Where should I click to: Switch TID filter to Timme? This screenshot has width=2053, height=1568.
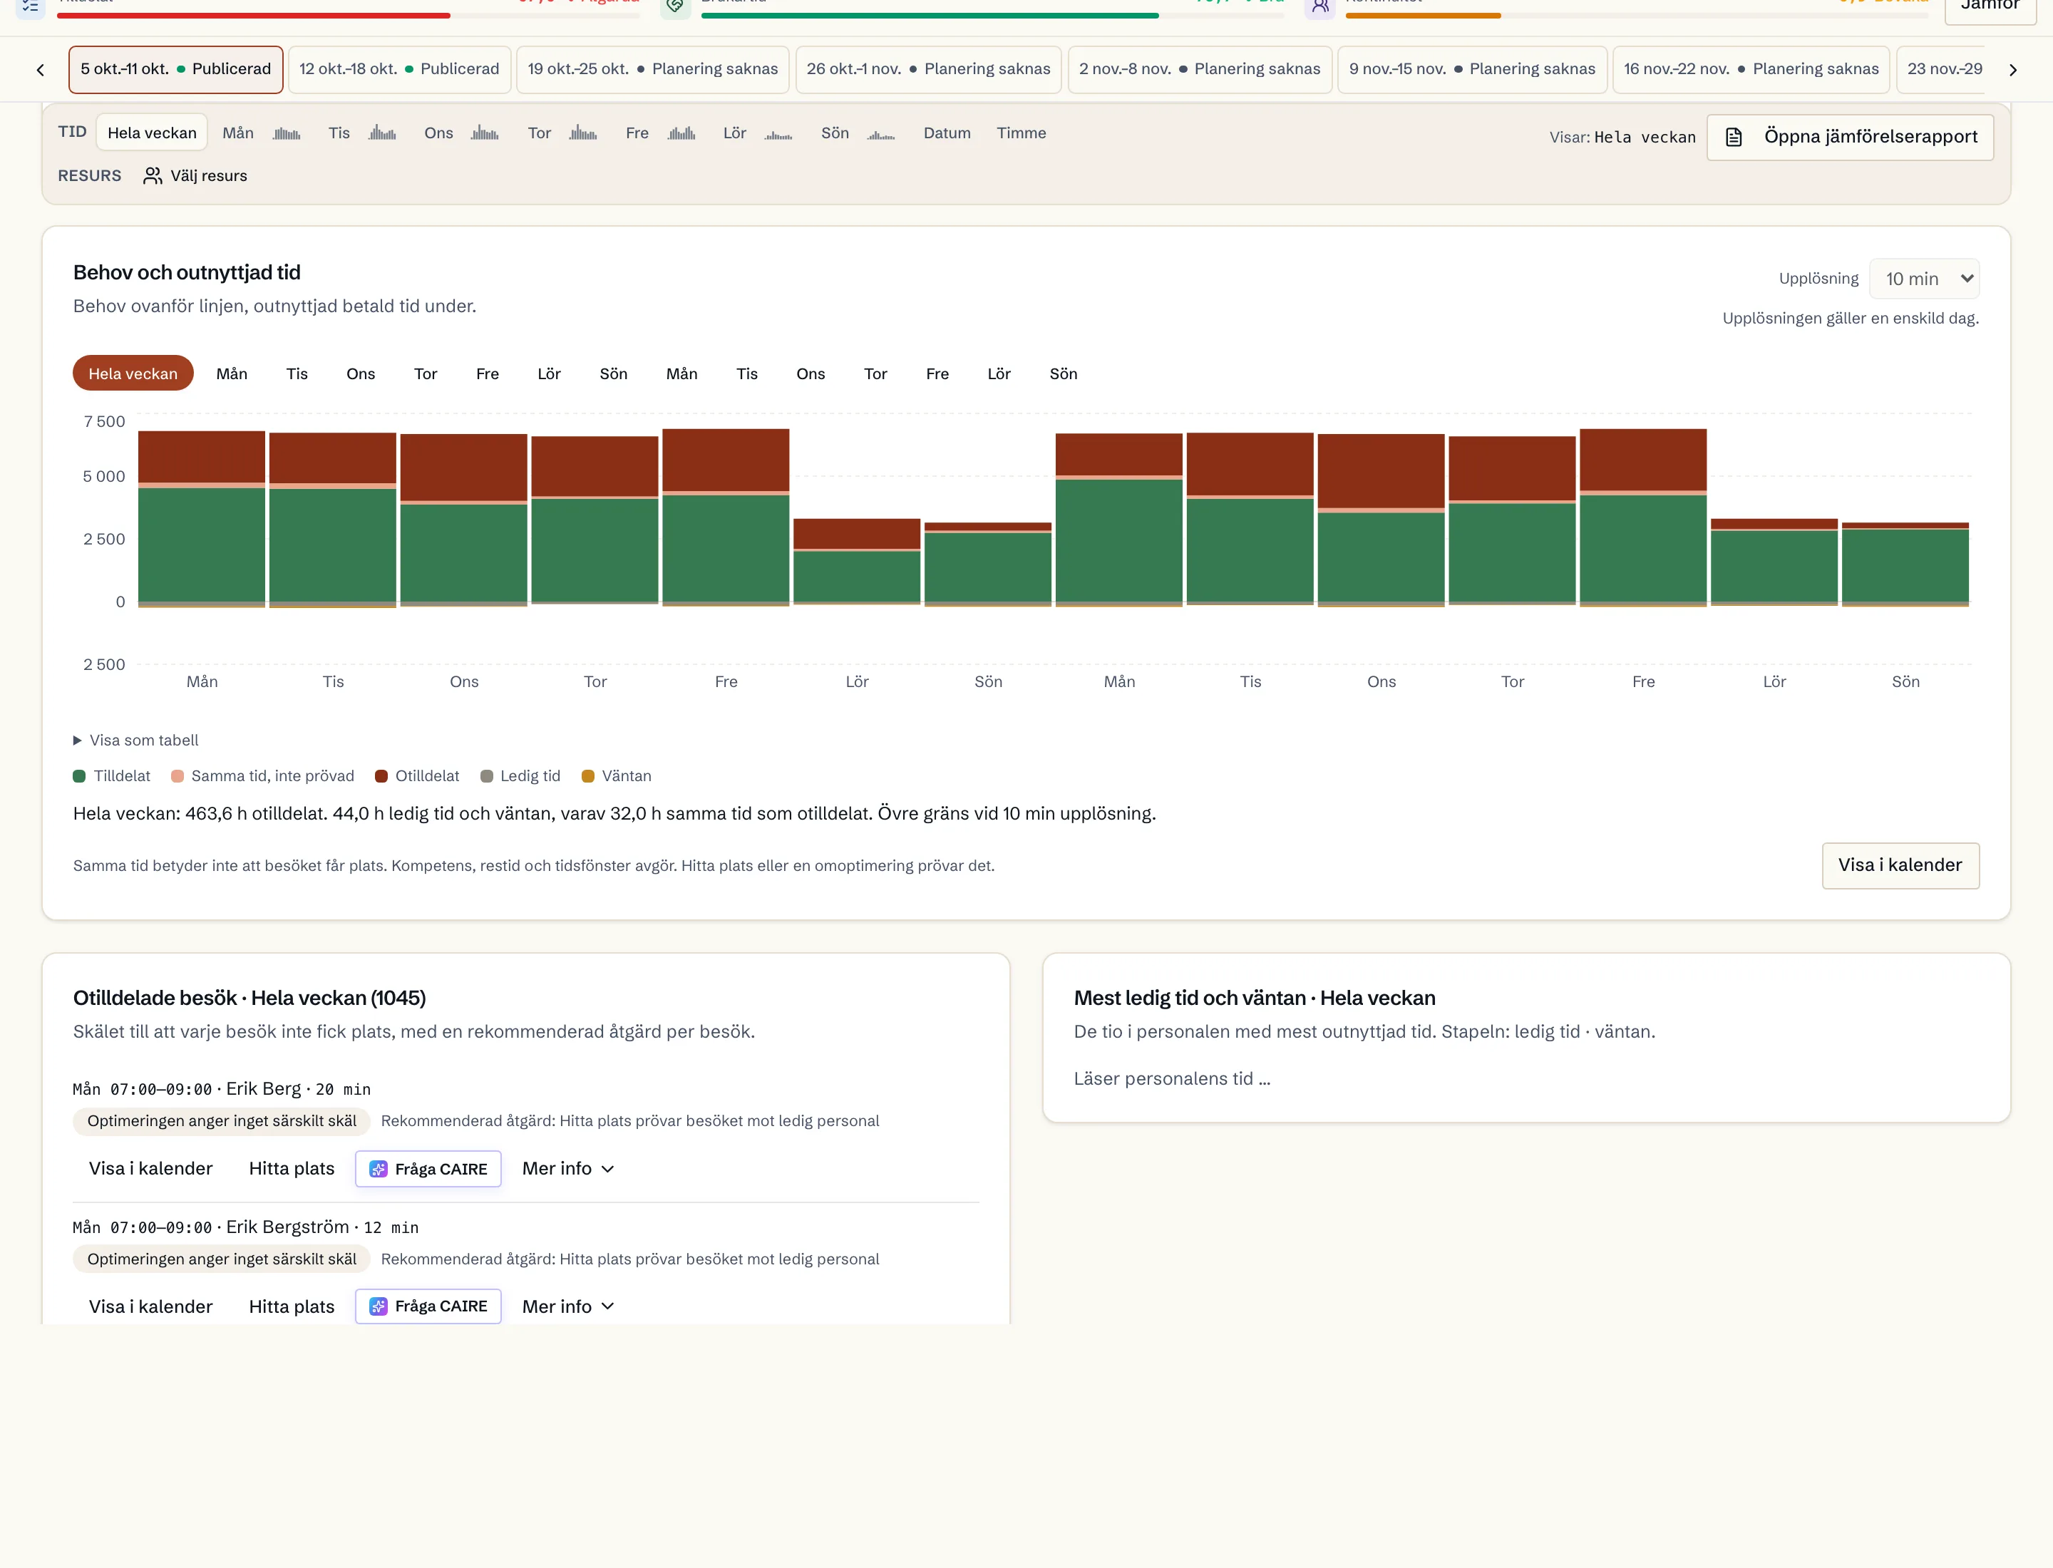coord(1022,133)
